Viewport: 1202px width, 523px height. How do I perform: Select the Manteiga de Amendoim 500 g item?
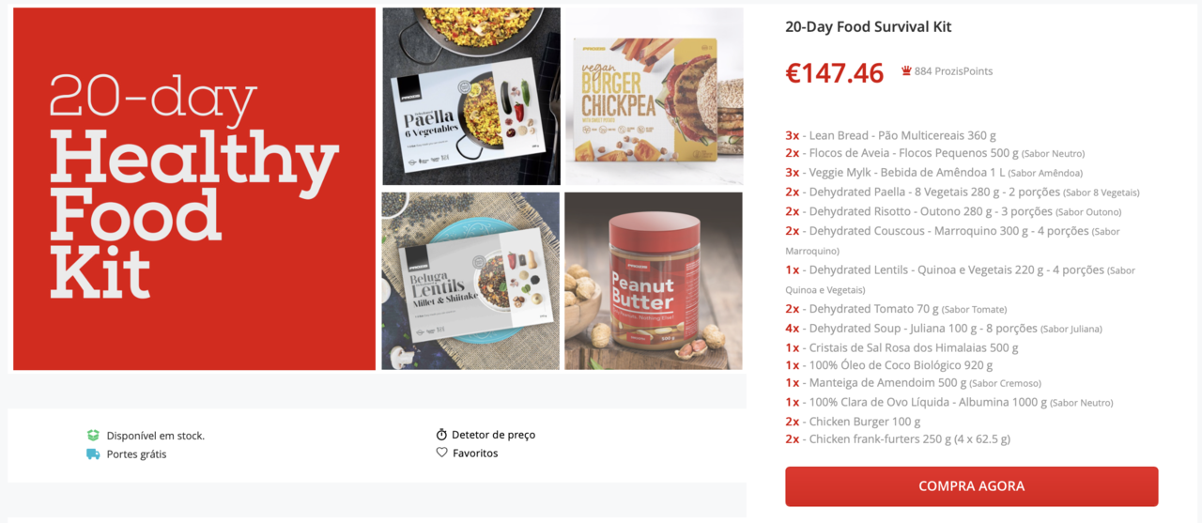tap(913, 383)
